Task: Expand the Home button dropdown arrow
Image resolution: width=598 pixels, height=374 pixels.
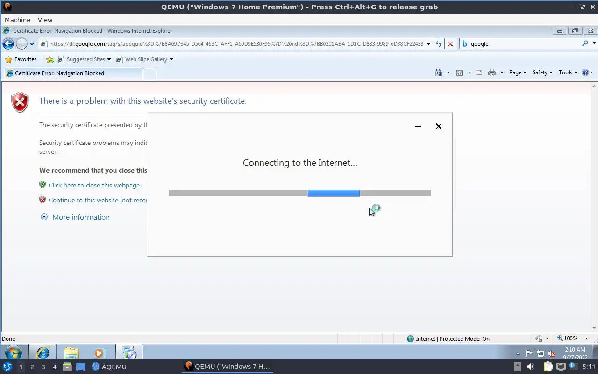Action: (x=448, y=72)
